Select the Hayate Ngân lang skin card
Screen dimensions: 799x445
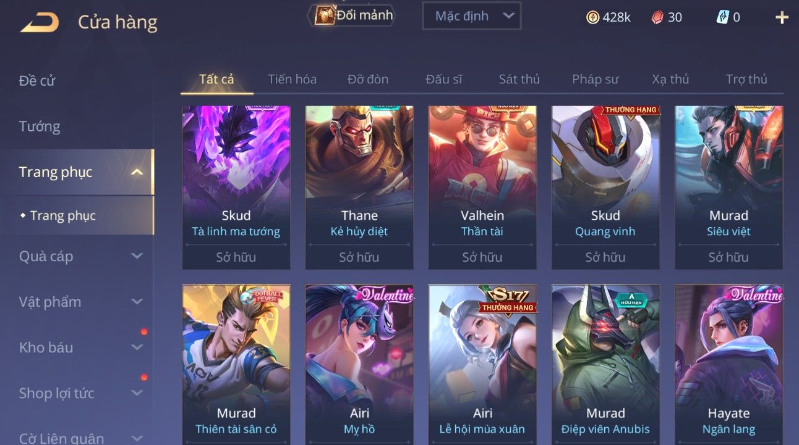coord(728,364)
